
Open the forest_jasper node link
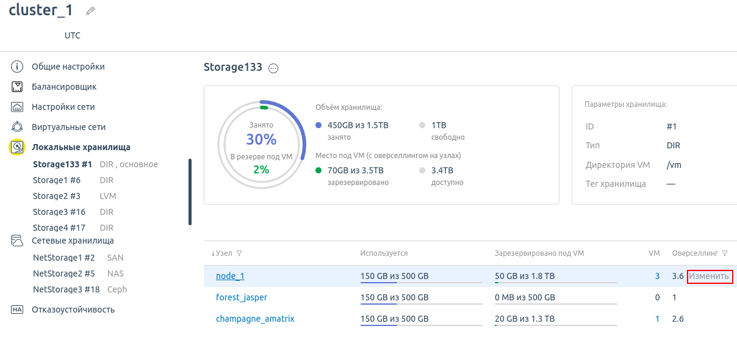coord(242,297)
